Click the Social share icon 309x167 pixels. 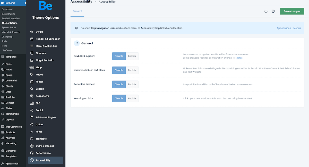coord(32,110)
